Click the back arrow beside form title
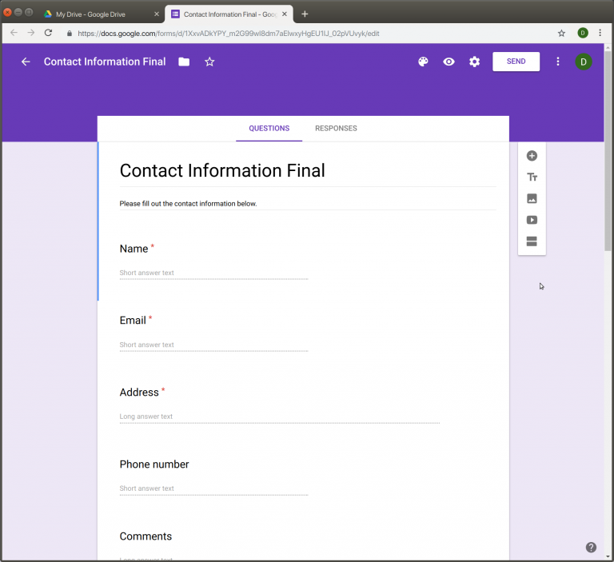The height and width of the screenshot is (562, 614). click(x=26, y=62)
